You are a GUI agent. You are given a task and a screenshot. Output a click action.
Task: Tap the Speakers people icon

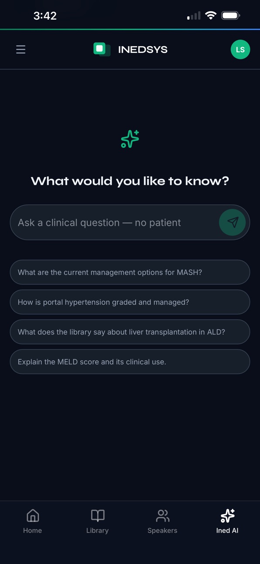click(162, 516)
